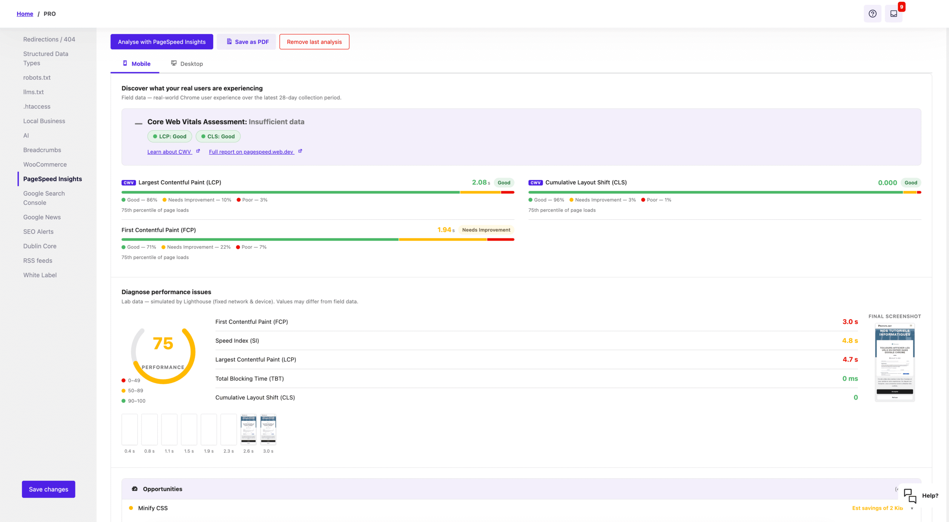This screenshot has height=522, width=949.
Task: Click the external-link icon beside Learn about CWV
Action: click(198, 150)
